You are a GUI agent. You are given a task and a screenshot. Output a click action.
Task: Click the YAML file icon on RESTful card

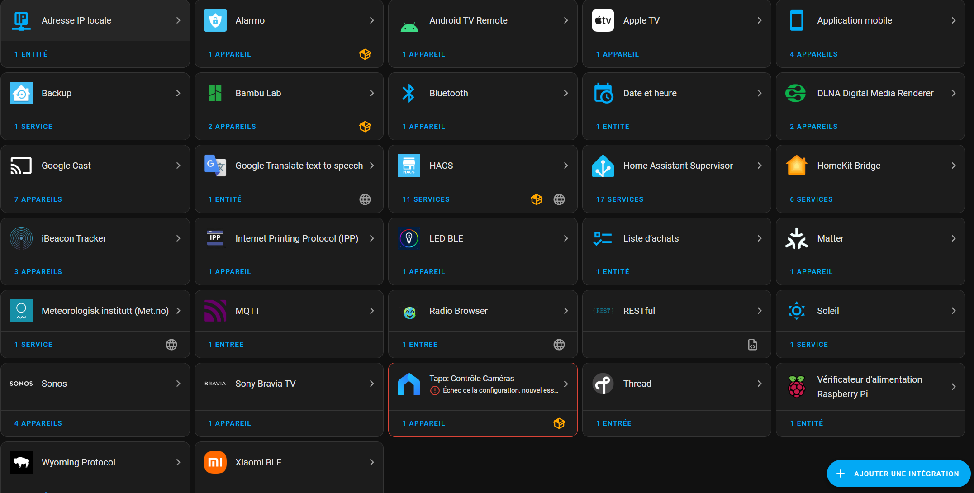(x=753, y=345)
